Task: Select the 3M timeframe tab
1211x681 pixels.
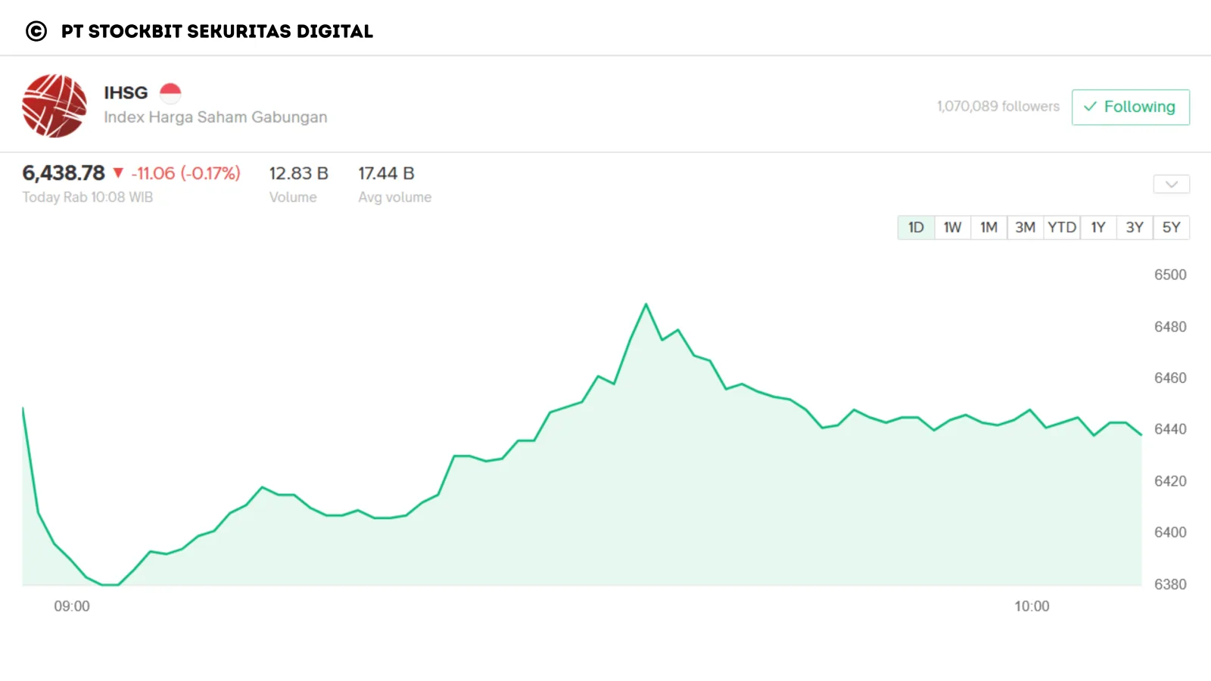Action: (1025, 228)
